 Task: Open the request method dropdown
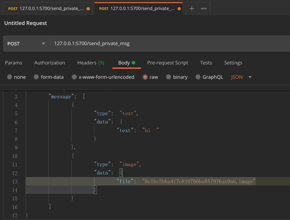[43, 43]
